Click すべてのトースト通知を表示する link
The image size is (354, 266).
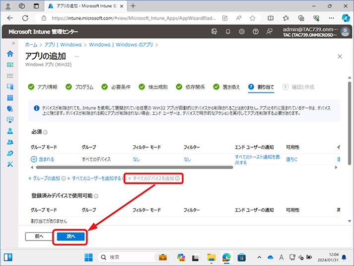pos(257,160)
